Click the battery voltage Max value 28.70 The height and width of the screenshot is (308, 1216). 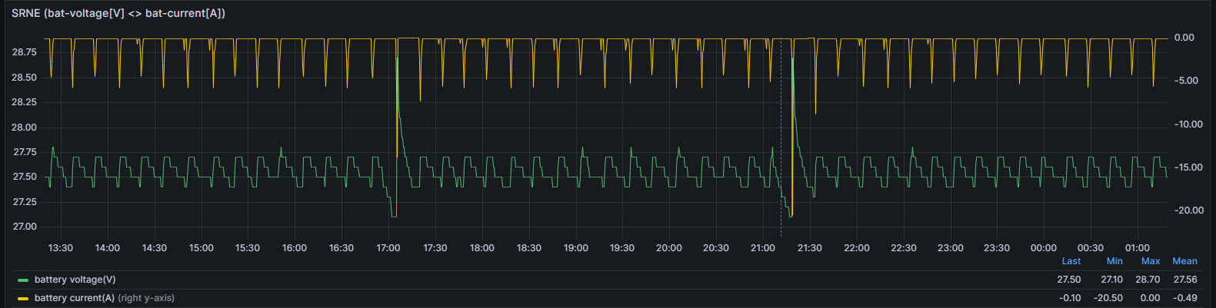[1148, 280]
